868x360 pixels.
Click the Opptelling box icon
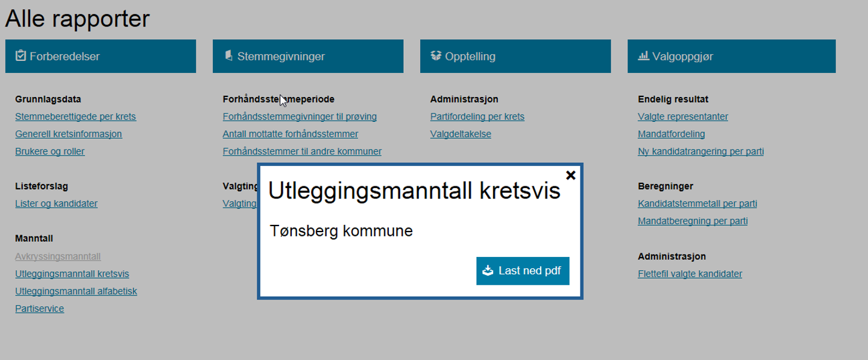(436, 56)
